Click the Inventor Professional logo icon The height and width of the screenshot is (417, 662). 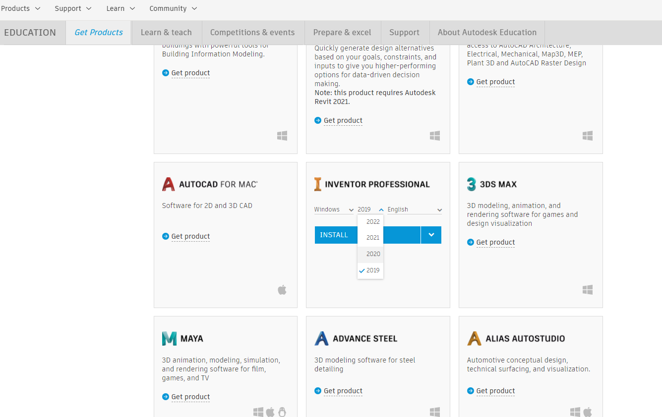click(318, 184)
